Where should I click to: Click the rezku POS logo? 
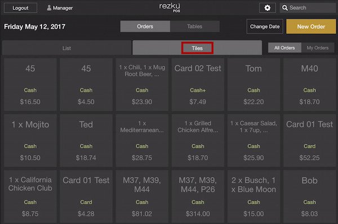tap(170, 7)
